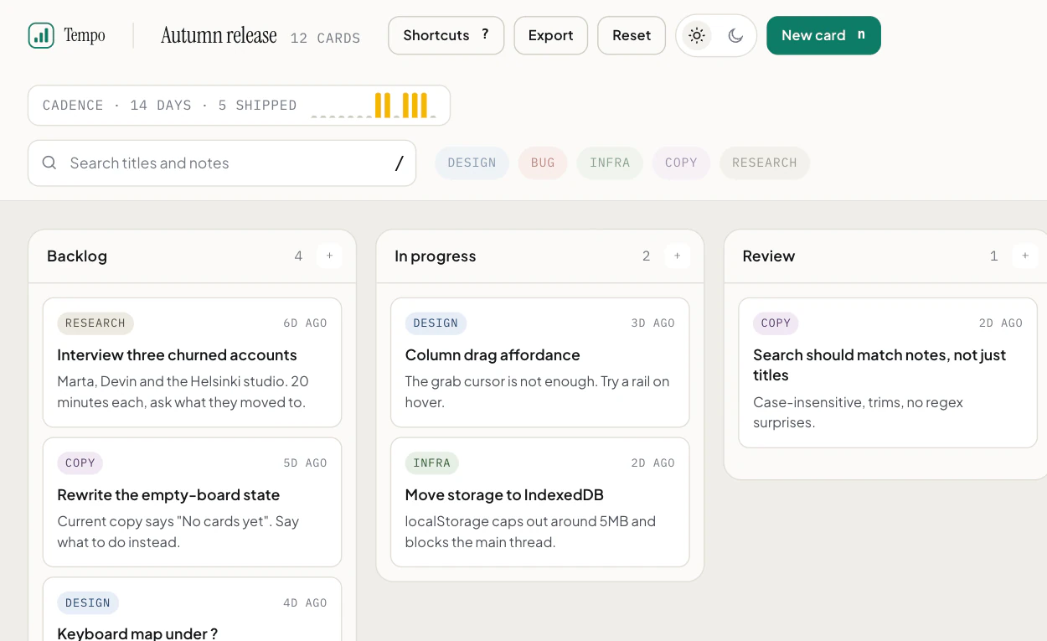Toggle the RESEARCH tag filter
This screenshot has height=641, width=1047.
765,163
